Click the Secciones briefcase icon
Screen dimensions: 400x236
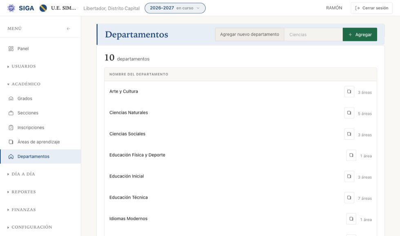tap(11, 113)
